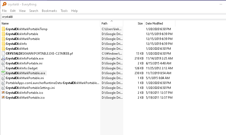
Task: Select CrystalDiskInfo.Gadget file name
Action: (x=22, y=68)
